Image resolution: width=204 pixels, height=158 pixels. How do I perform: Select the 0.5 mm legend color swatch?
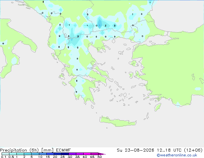[13, 154]
